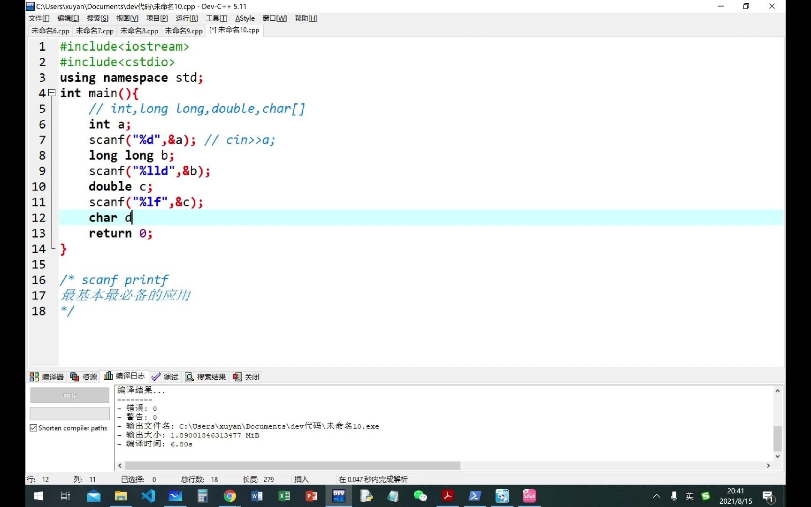Click the 插入 status bar entry

(301, 479)
